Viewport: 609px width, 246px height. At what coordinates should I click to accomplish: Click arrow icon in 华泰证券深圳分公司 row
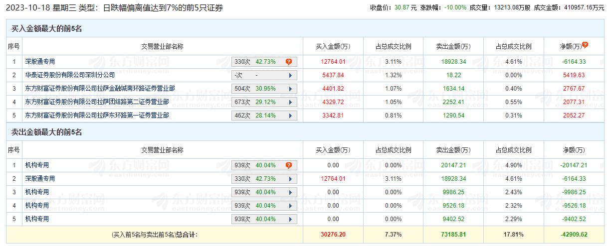point(290,75)
